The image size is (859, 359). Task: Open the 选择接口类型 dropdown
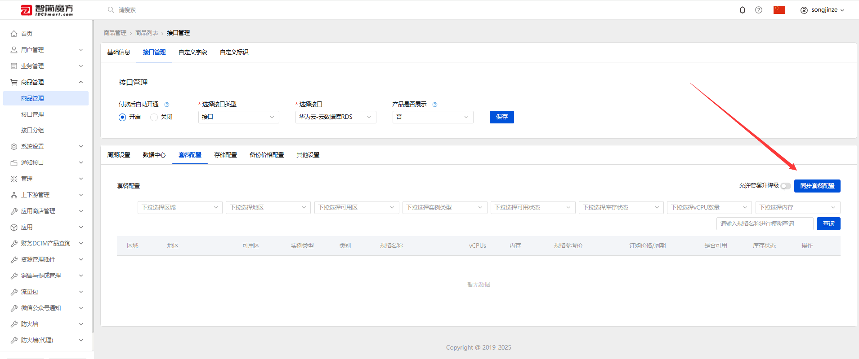point(239,117)
